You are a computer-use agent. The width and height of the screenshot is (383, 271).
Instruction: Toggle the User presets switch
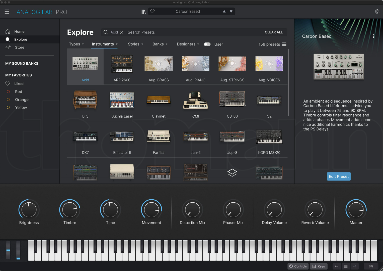207,44
